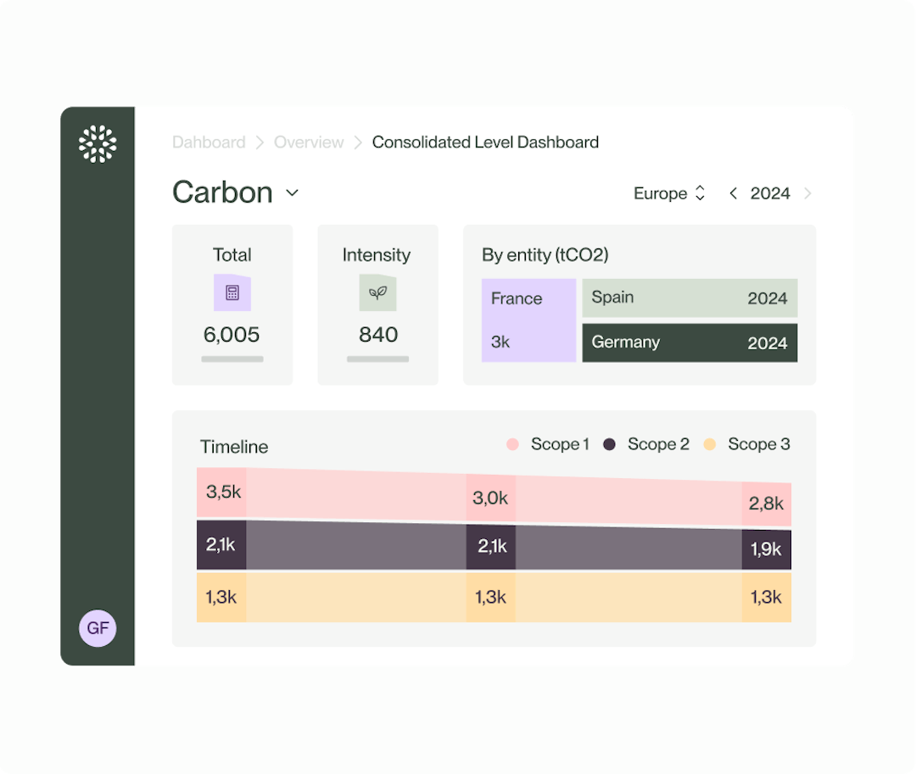The width and height of the screenshot is (916, 774).
Task: Click the Consolidated Level Dashboard breadcrumb
Action: click(485, 142)
